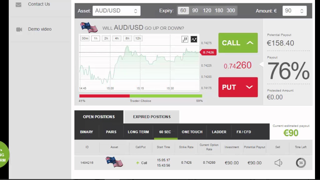Open the Expired Positions tab
Viewport: 320px width, 180px height.
[152, 117]
